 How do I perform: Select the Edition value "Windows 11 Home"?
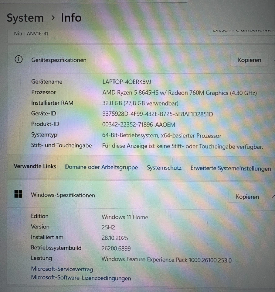pyautogui.click(x=125, y=217)
